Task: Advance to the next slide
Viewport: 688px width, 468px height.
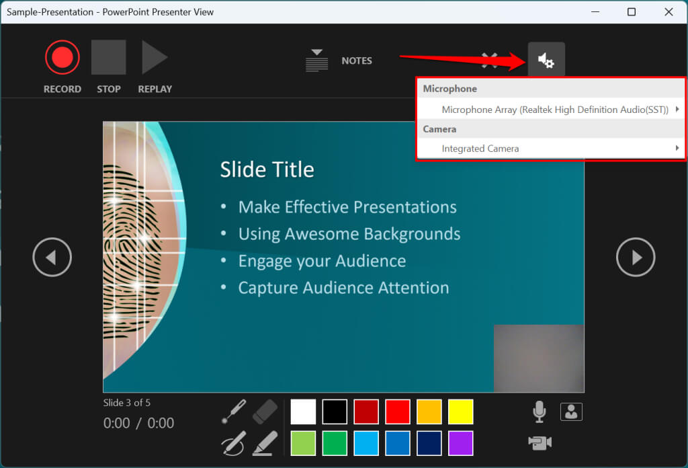Action: pyautogui.click(x=636, y=257)
